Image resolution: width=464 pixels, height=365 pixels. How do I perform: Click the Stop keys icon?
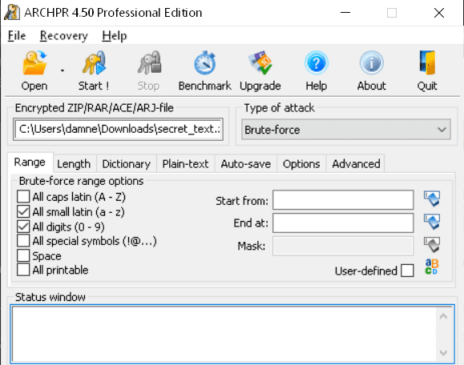pos(149,62)
